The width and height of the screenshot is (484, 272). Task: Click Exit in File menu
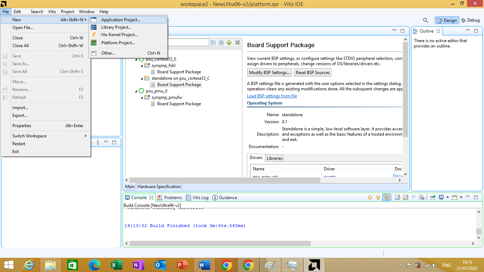point(45,152)
